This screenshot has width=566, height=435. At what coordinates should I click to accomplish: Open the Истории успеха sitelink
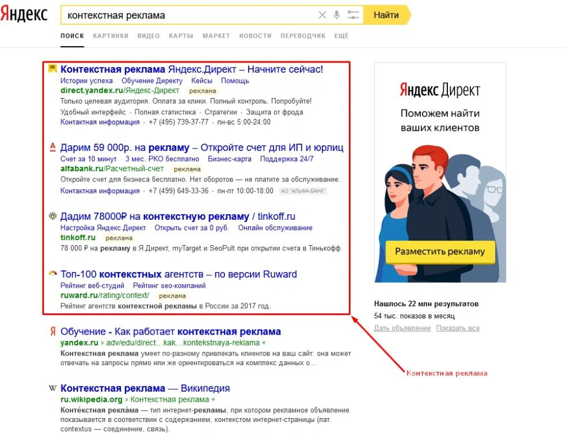pyautogui.click(x=86, y=81)
